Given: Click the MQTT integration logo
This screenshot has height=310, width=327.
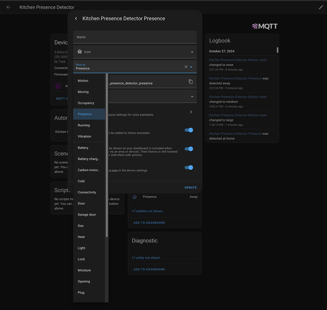Looking at the screenshot, I should click(x=265, y=26).
